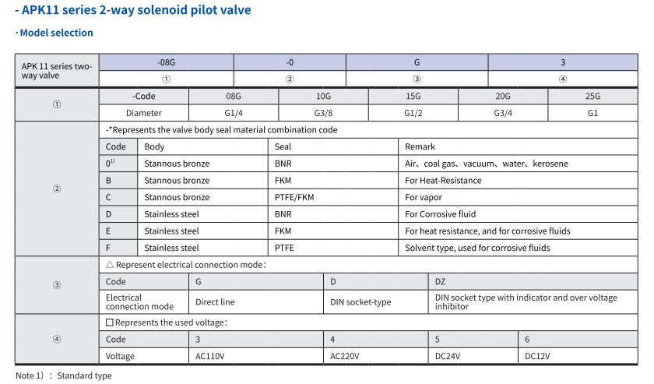
Task: Click the circled 1 below -08G
Action: [x=166, y=79]
